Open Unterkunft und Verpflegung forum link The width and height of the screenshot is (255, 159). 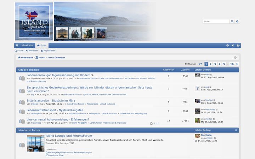pyautogui.click(x=133, y=113)
